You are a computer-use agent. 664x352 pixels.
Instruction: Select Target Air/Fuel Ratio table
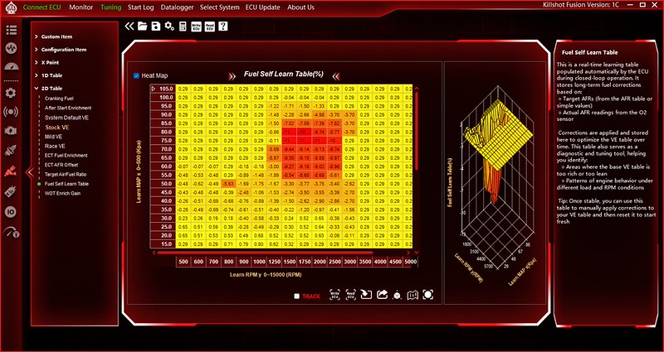(x=66, y=174)
